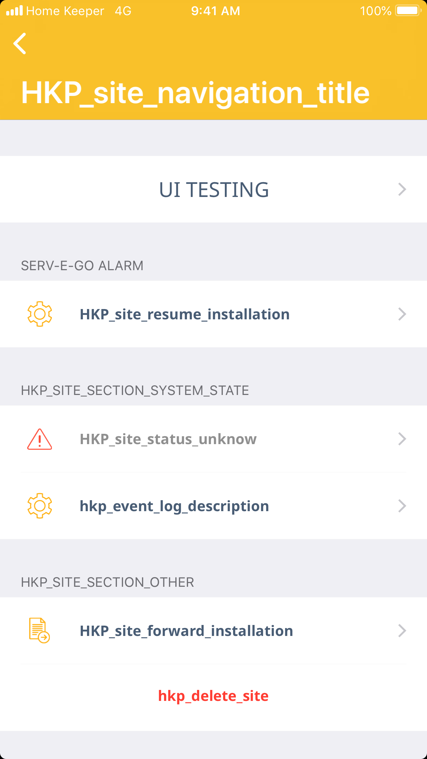Tap the signal strength bars icon

14,11
